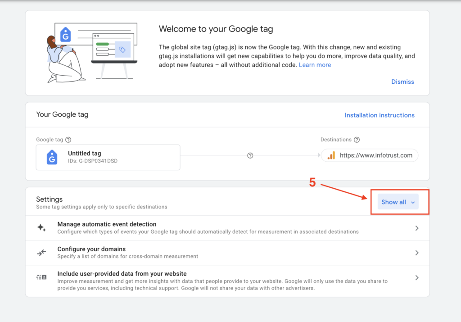This screenshot has height=322, width=461.
Task: Click the Untitled tag name
Action: click(x=85, y=154)
